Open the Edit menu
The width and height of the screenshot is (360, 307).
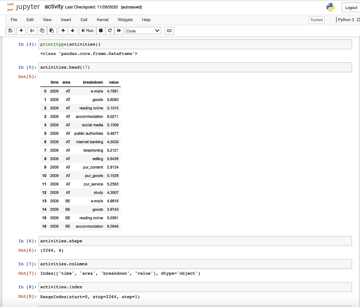(30, 20)
